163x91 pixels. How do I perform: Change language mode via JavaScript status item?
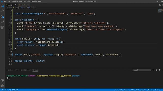point(143,90)
